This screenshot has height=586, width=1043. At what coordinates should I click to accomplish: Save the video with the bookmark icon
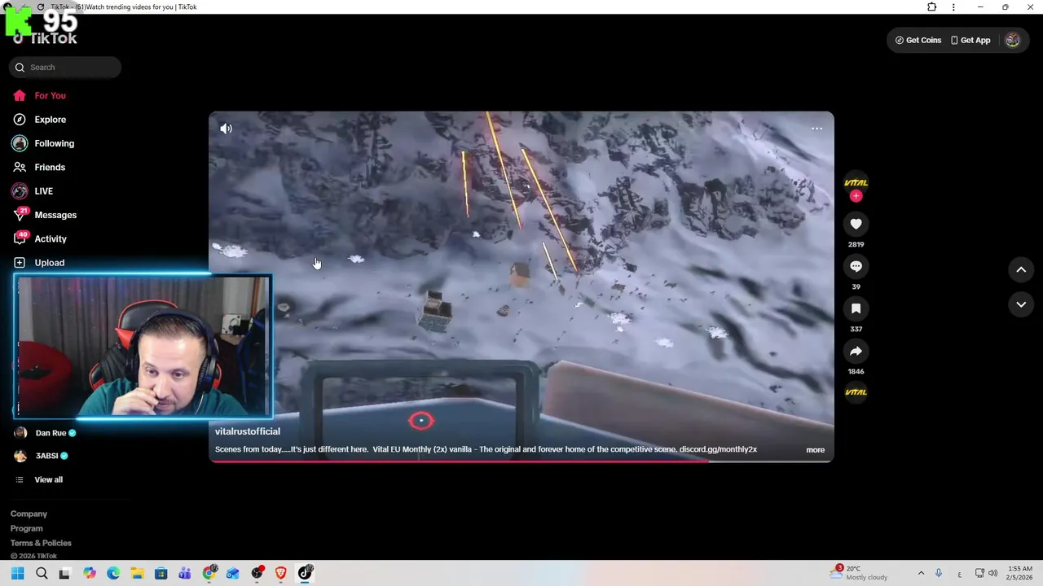coord(856,308)
